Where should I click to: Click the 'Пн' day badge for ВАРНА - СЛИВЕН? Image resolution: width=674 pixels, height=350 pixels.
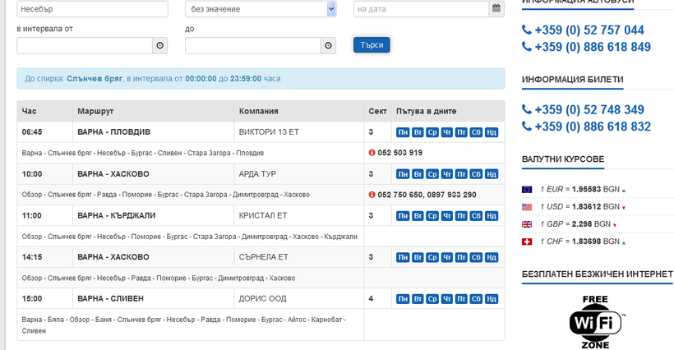point(403,299)
